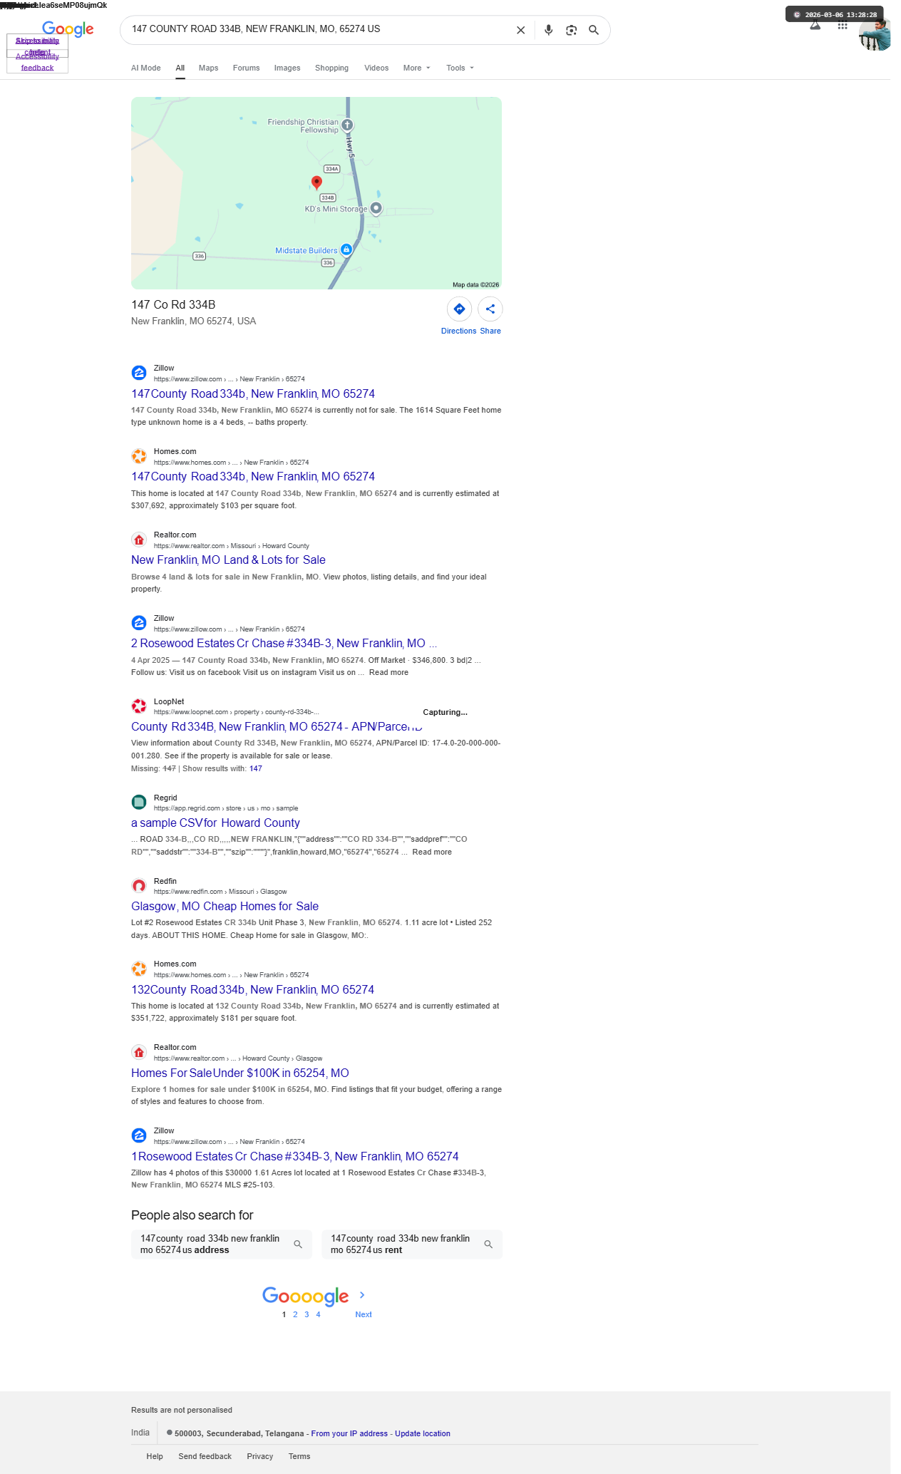This screenshot has width=901, height=1474.
Task: Expand the Tools dropdown
Action: pos(460,68)
